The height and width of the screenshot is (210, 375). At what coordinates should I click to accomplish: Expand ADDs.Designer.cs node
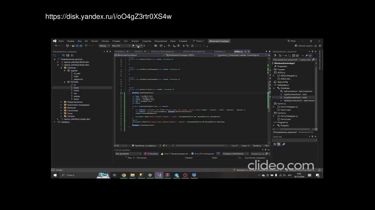274,76
